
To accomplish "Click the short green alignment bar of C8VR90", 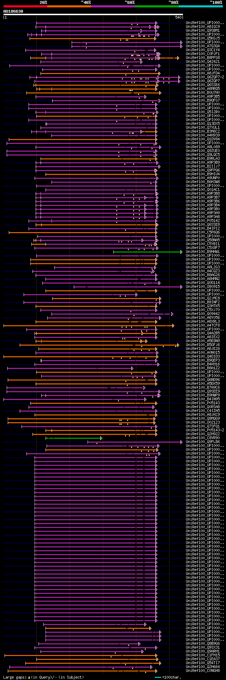I will click(x=74, y=438).
